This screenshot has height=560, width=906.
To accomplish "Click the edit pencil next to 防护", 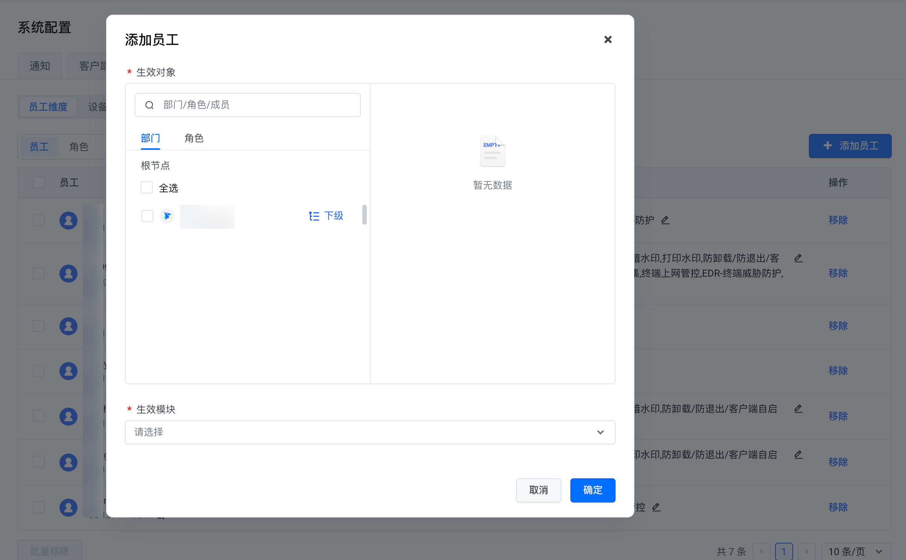I will coord(665,220).
